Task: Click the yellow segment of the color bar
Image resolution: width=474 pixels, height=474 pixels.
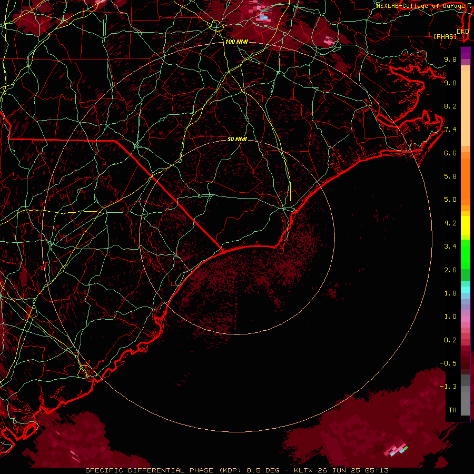Action: point(465,225)
